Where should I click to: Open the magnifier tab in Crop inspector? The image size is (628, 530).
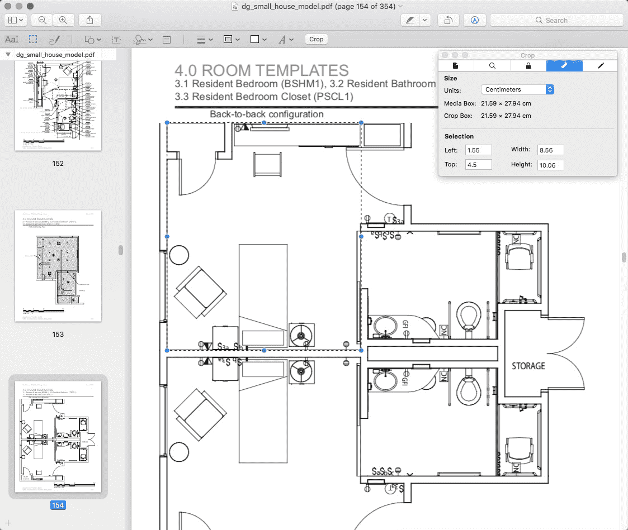pyautogui.click(x=492, y=65)
